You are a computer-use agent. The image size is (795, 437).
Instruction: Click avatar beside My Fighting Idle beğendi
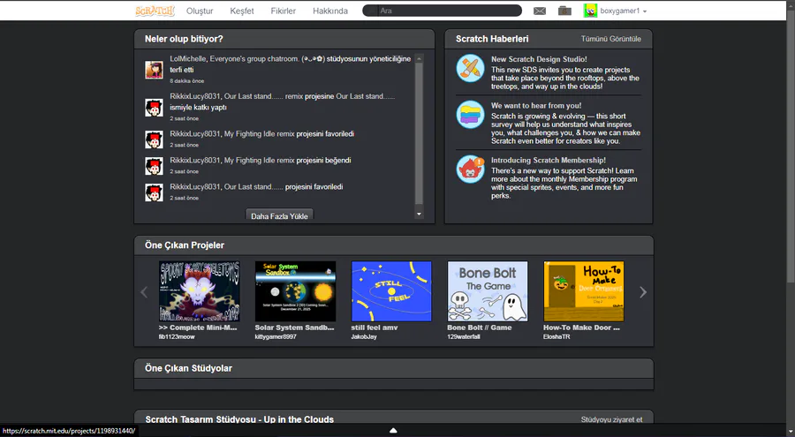pos(154,166)
